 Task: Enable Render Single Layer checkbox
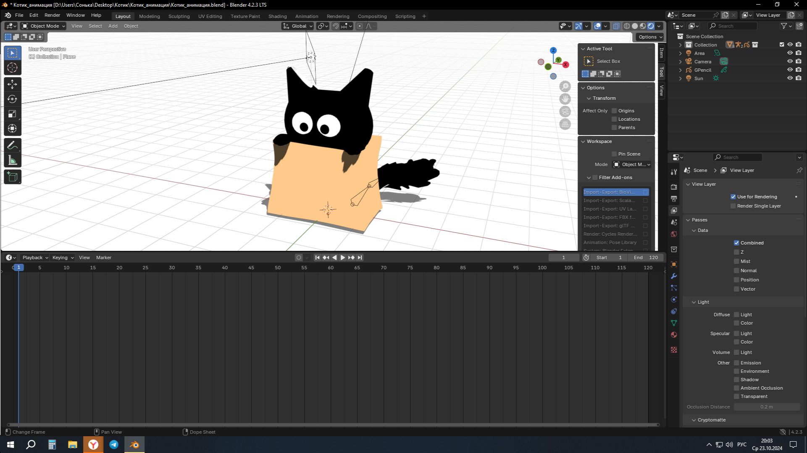pyautogui.click(x=733, y=206)
